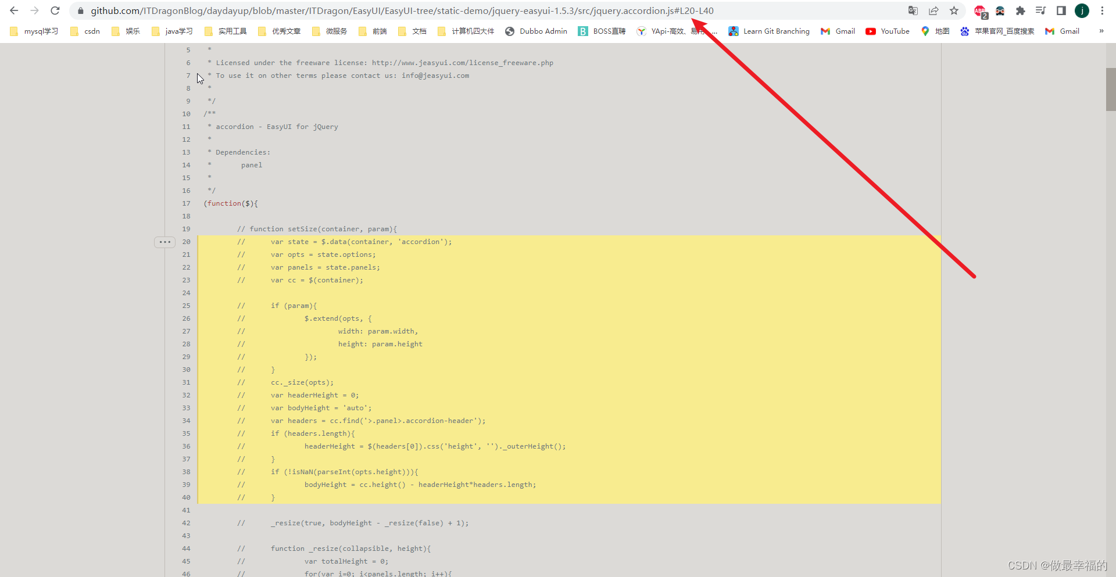The height and width of the screenshot is (577, 1116).
Task: Open the line actions ellipsis menu
Action: pyautogui.click(x=165, y=242)
